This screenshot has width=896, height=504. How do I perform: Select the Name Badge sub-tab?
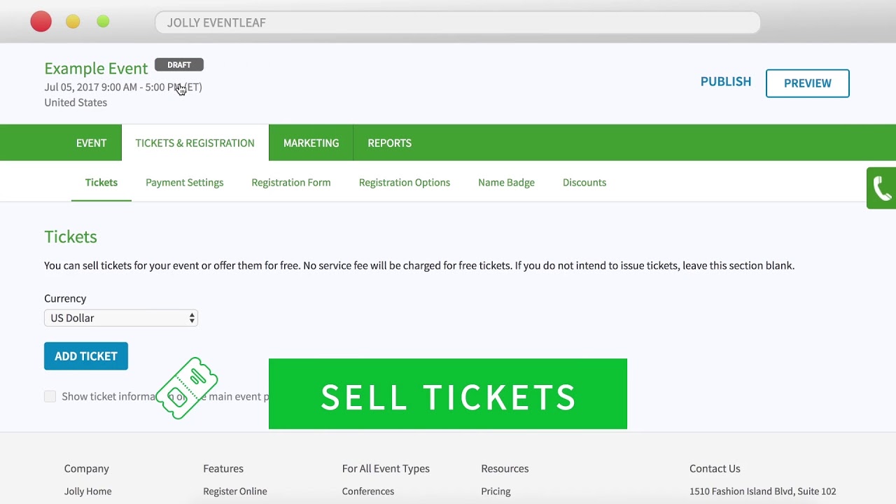[x=506, y=183]
